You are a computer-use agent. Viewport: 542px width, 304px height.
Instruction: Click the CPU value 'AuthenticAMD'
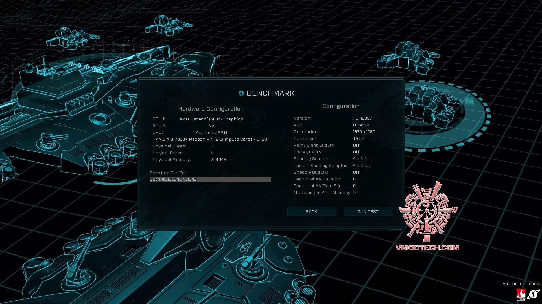211,133
